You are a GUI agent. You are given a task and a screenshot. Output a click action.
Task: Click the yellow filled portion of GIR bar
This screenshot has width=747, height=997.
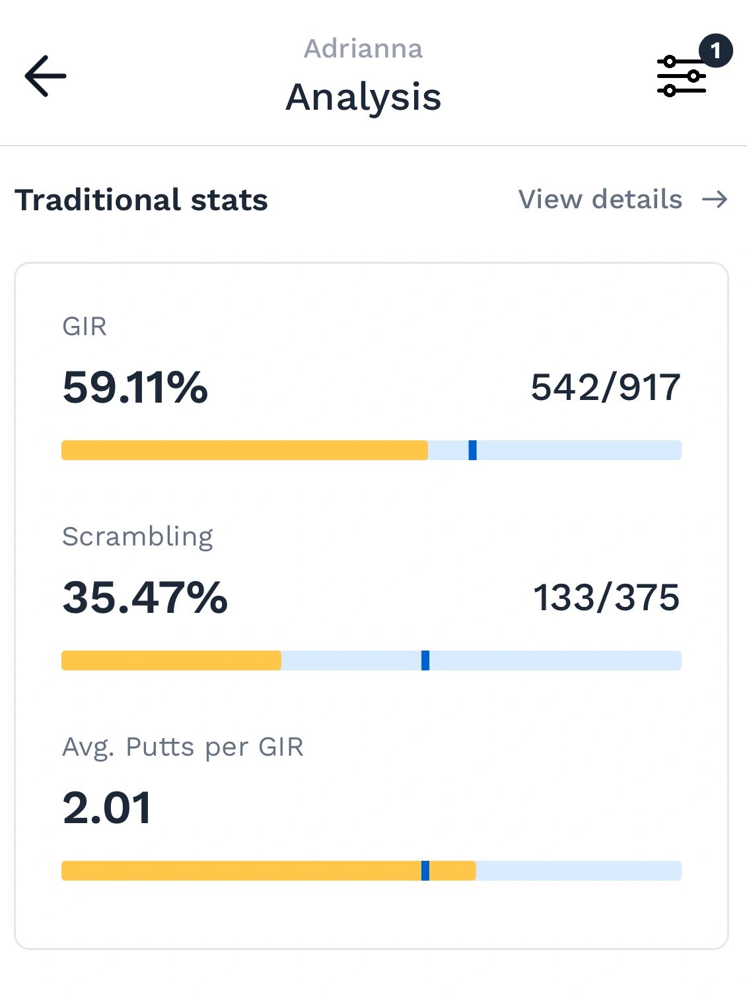click(244, 450)
